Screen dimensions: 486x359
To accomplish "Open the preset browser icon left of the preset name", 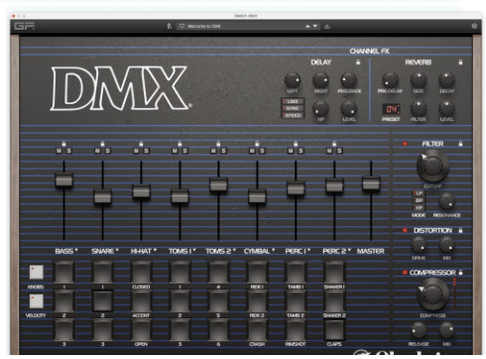I will 170,26.
